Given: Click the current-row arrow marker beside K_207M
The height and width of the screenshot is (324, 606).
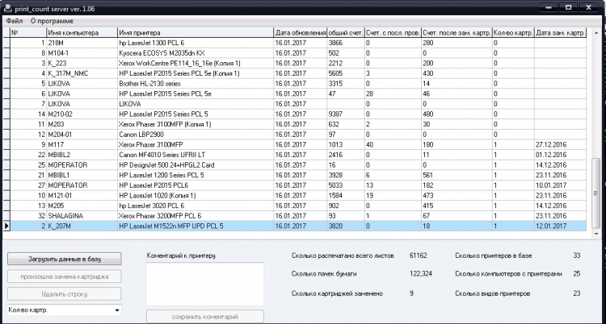Looking at the screenshot, I should click(7, 226).
